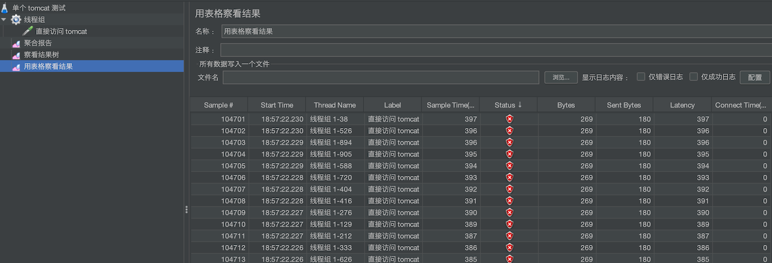Open 直接访问 tomcat sampler in tree

click(61, 32)
